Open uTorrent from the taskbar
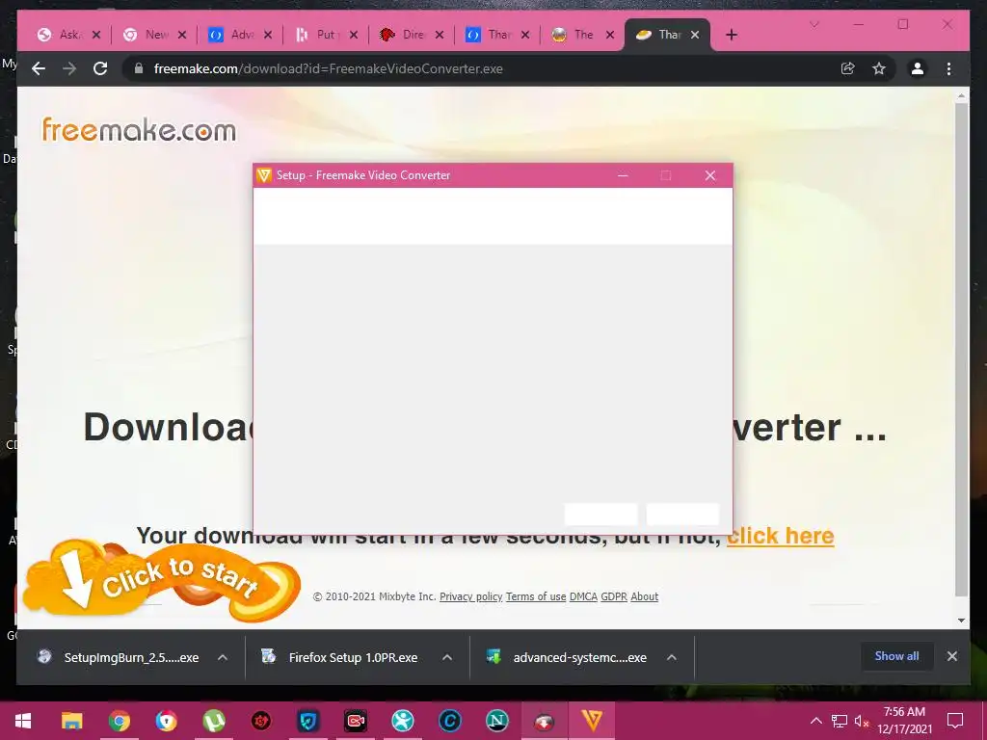987x740 pixels. [214, 721]
